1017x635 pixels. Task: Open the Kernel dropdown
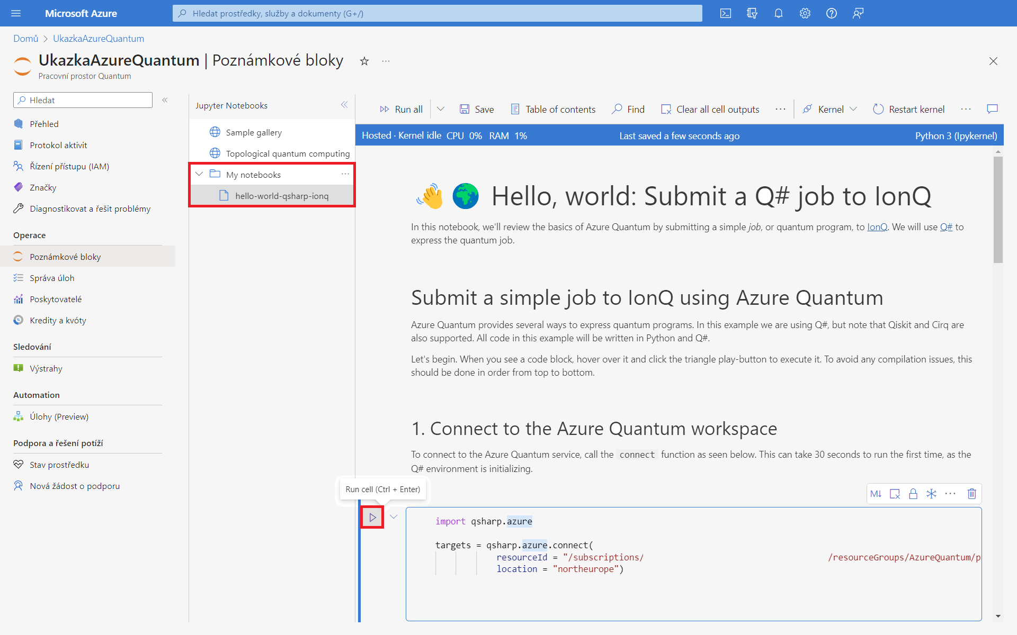tap(830, 109)
